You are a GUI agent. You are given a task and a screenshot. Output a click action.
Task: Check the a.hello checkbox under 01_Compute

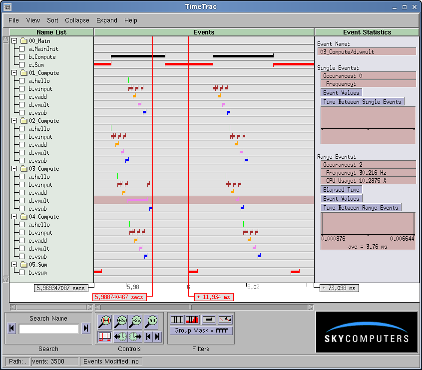click(x=22, y=81)
